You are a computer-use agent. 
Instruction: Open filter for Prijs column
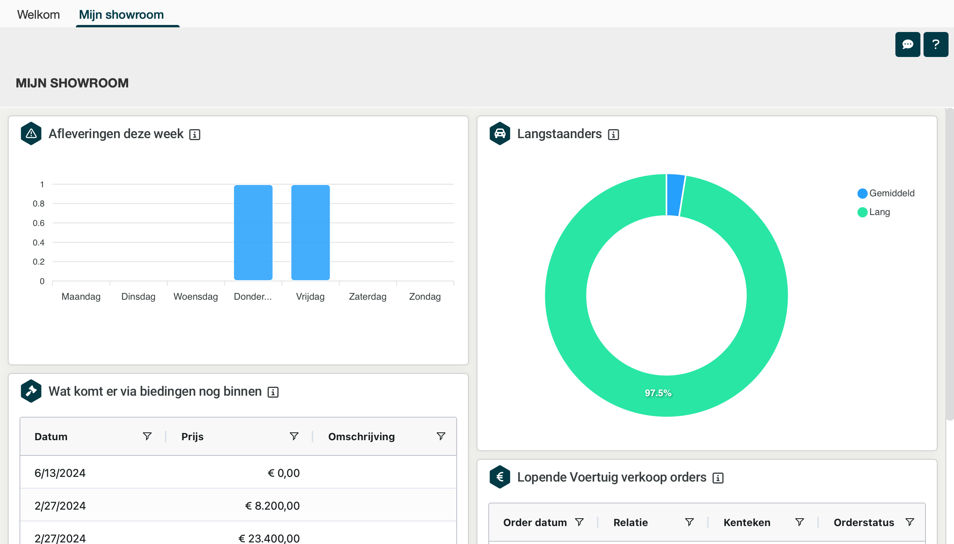point(294,436)
